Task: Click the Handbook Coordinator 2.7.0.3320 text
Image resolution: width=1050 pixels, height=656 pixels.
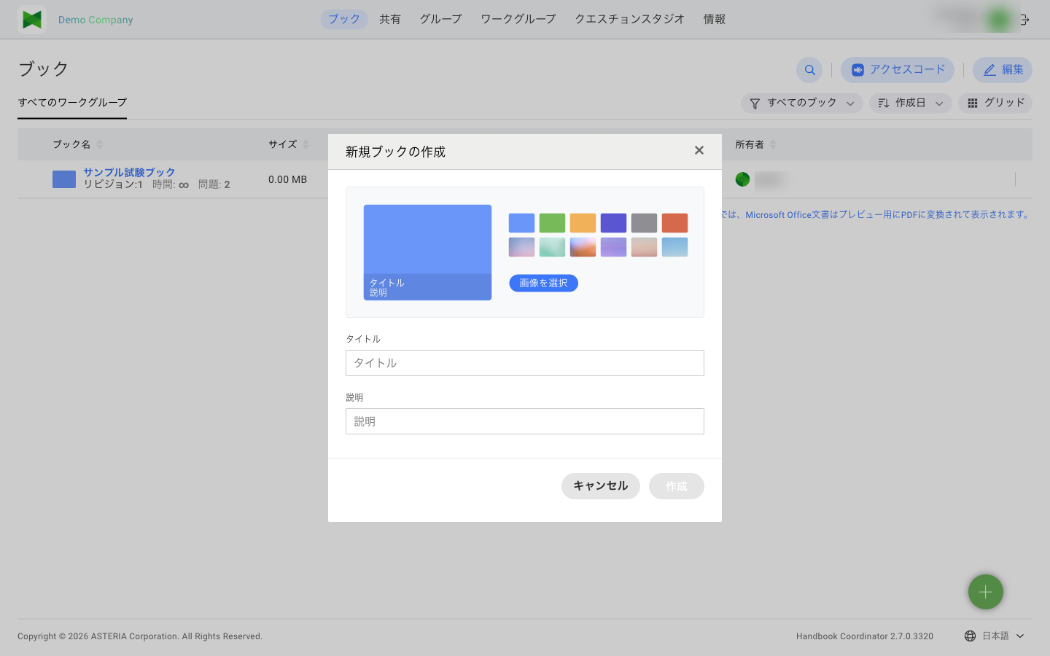Action: click(865, 636)
